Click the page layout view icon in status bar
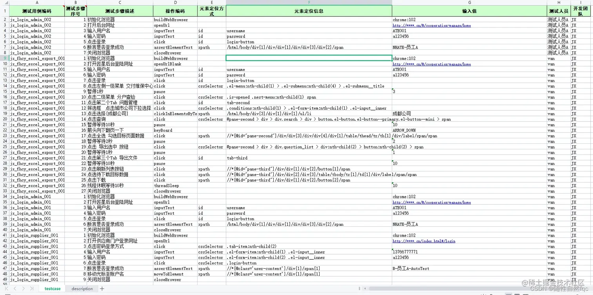The image size is (593, 295). pos(517,294)
